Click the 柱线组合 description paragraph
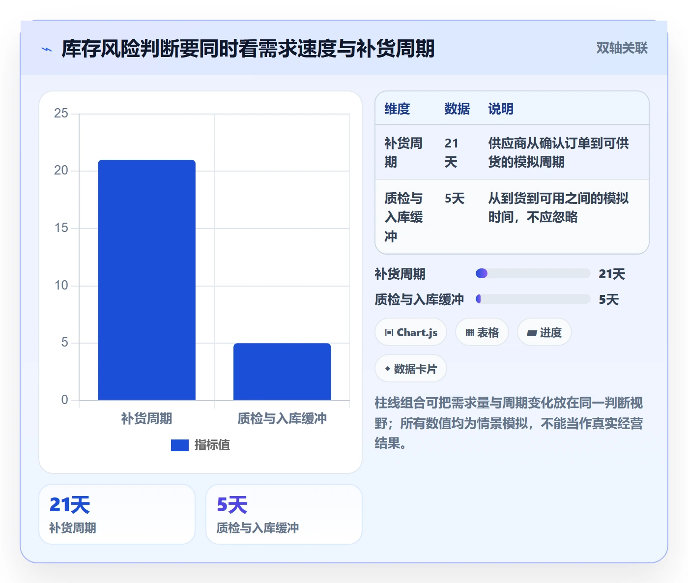This screenshot has height=583, width=688. pyautogui.click(x=509, y=423)
